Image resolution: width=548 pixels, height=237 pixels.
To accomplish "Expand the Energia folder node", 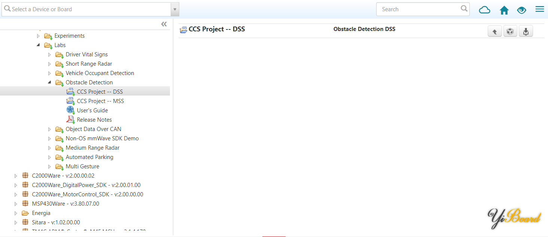I will pyautogui.click(x=16, y=213).
